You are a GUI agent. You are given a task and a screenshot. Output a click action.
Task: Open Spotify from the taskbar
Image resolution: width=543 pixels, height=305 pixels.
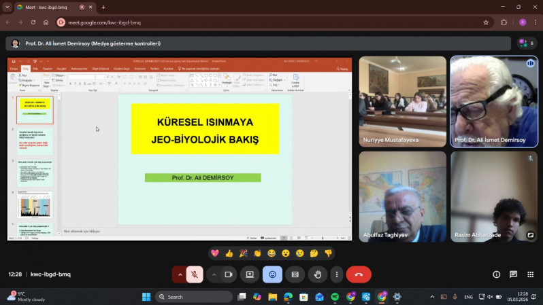coord(335,297)
